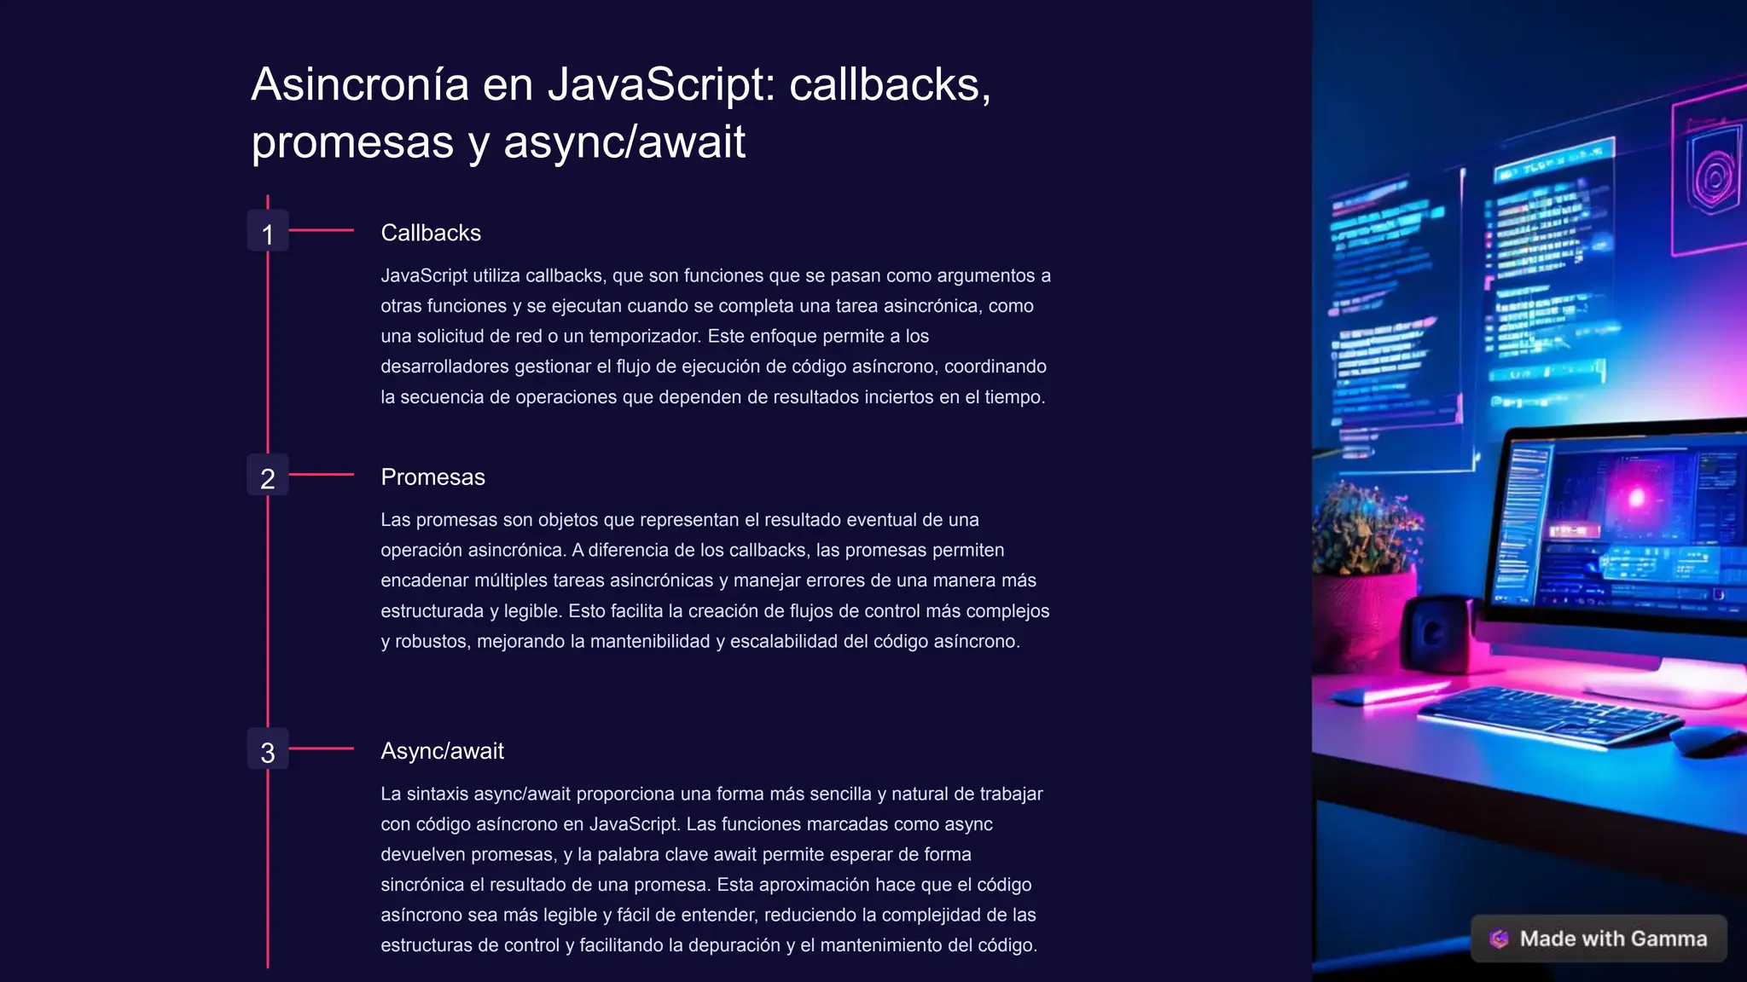This screenshot has width=1747, height=982.
Task: Select the Promesas heading
Action: coord(432,477)
